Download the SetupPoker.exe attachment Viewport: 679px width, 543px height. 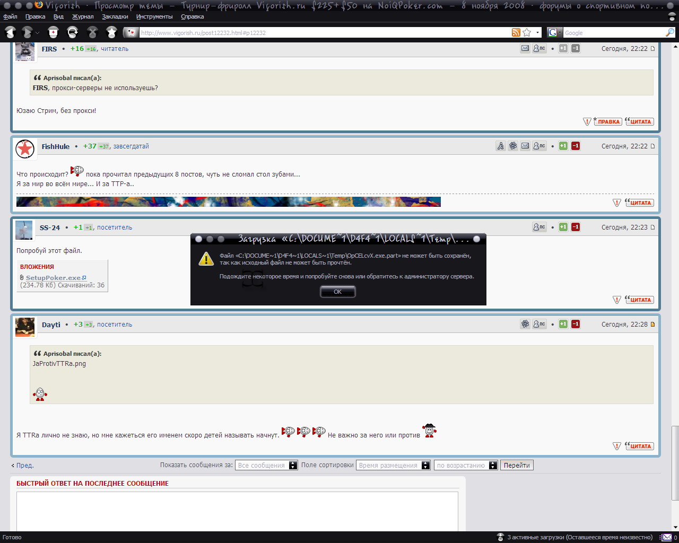53,278
